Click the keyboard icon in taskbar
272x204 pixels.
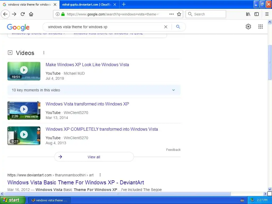[x=242, y=200]
